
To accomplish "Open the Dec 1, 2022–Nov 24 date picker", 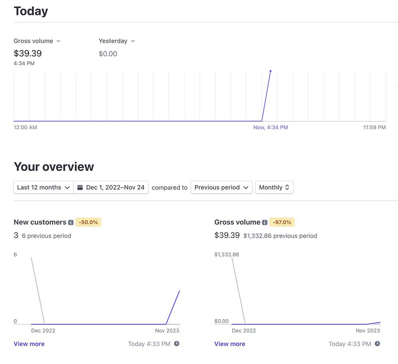I will point(111,187).
